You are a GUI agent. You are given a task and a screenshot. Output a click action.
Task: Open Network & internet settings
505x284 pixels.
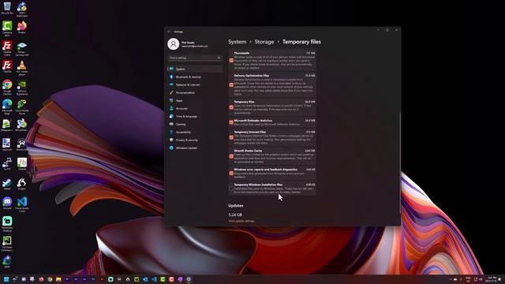click(195, 84)
